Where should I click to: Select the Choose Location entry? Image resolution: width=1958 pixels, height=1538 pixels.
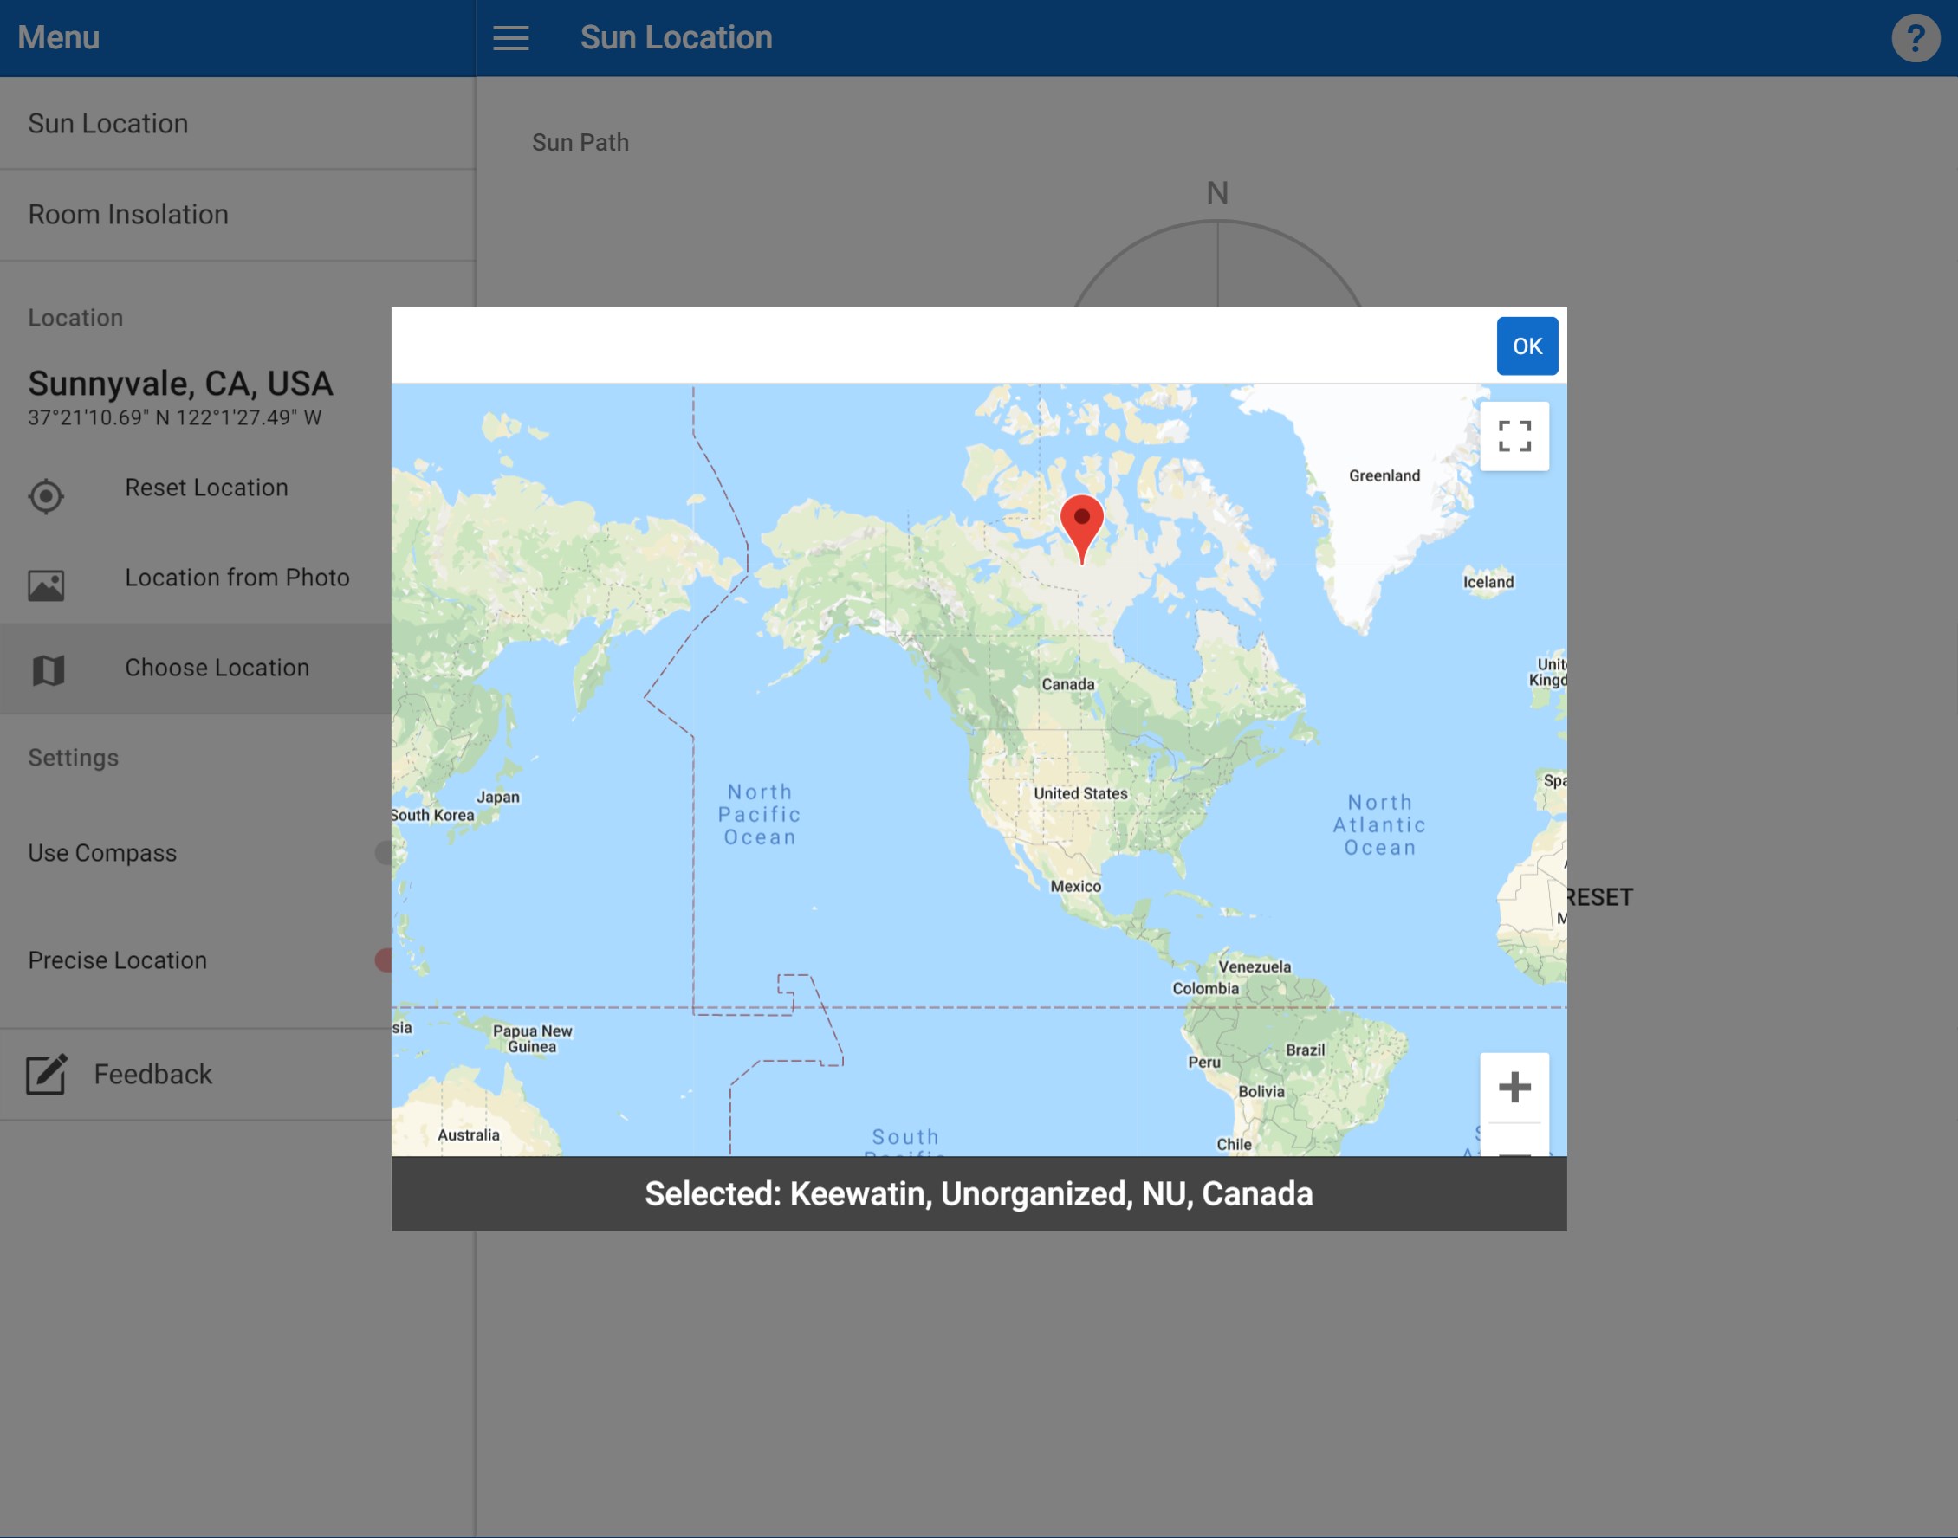[x=216, y=668]
